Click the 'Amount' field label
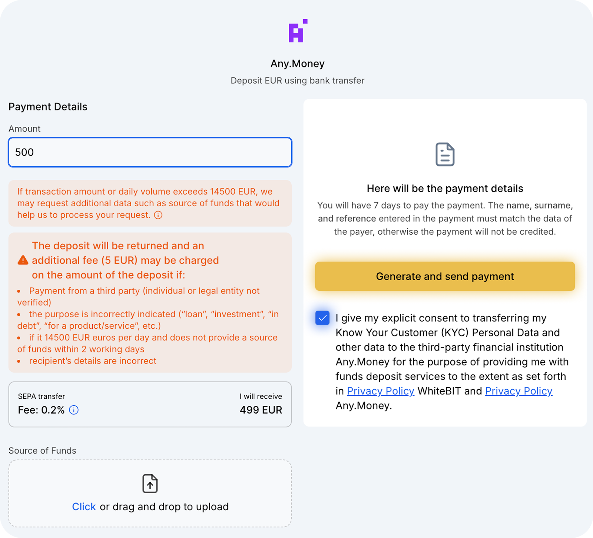This screenshot has width=593, height=538. click(x=24, y=129)
